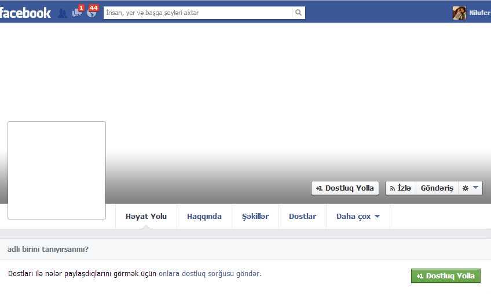
Task: Switch to the Həyat Yolu tab
Action: 146,217
